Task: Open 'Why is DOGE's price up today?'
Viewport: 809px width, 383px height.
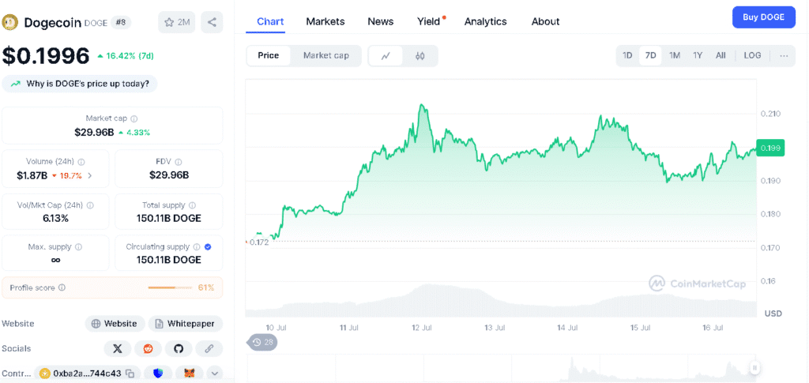Action: pyautogui.click(x=80, y=84)
